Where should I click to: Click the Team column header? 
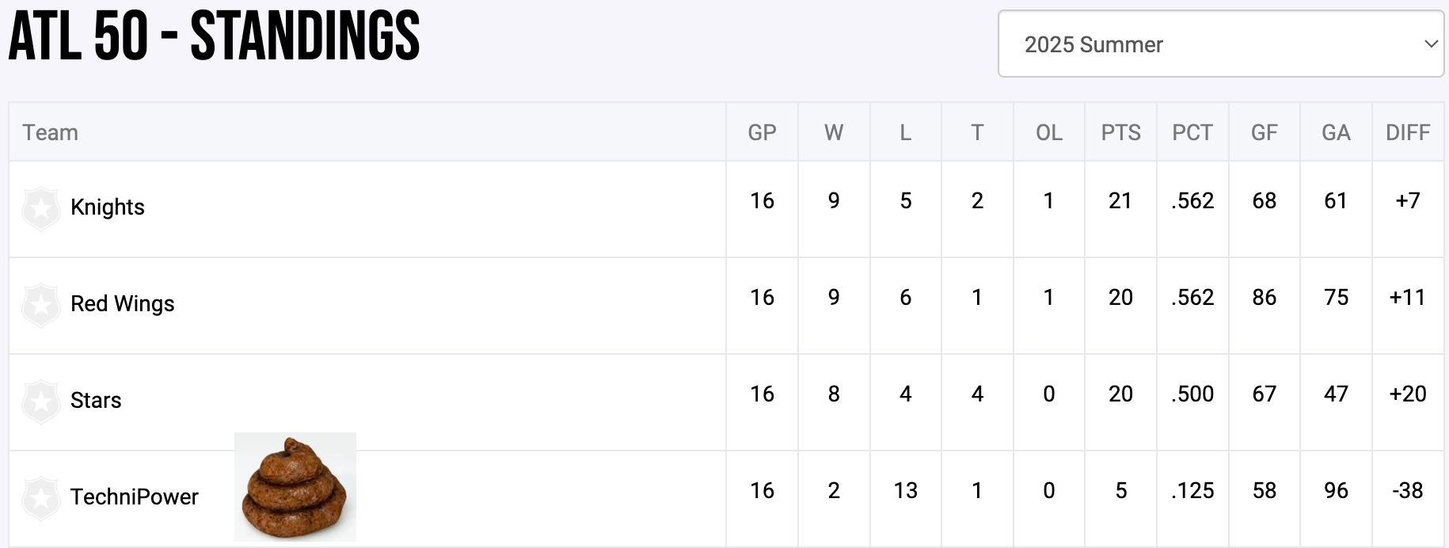point(50,132)
